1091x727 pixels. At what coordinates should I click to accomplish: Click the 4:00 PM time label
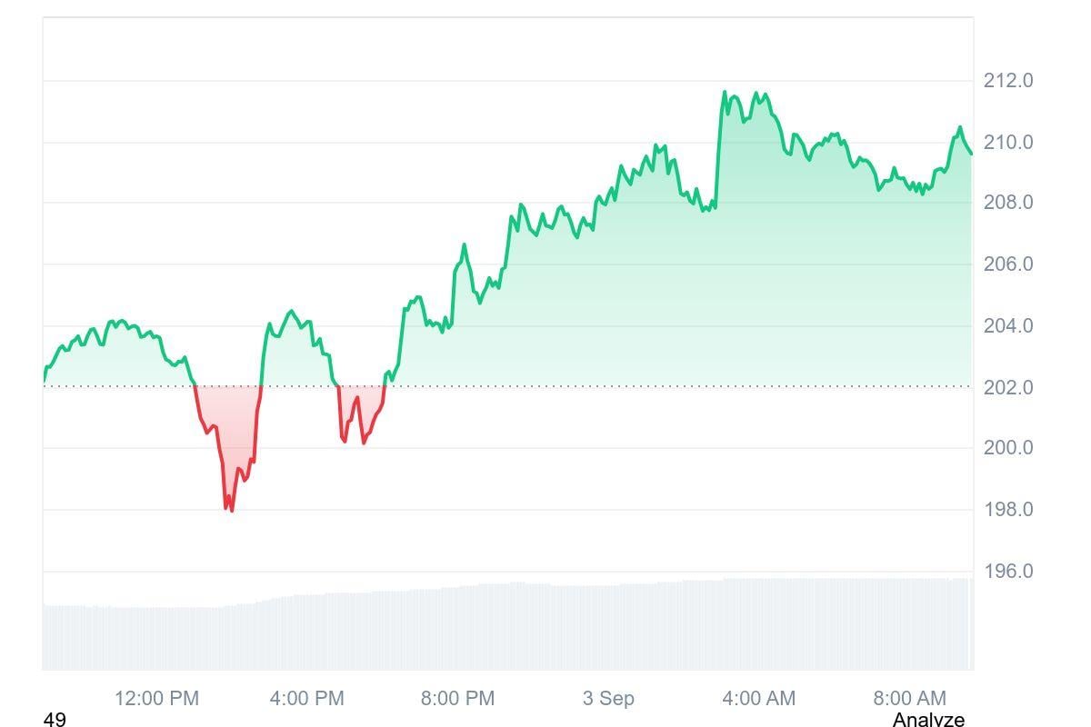pyautogui.click(x=307, y=699)
